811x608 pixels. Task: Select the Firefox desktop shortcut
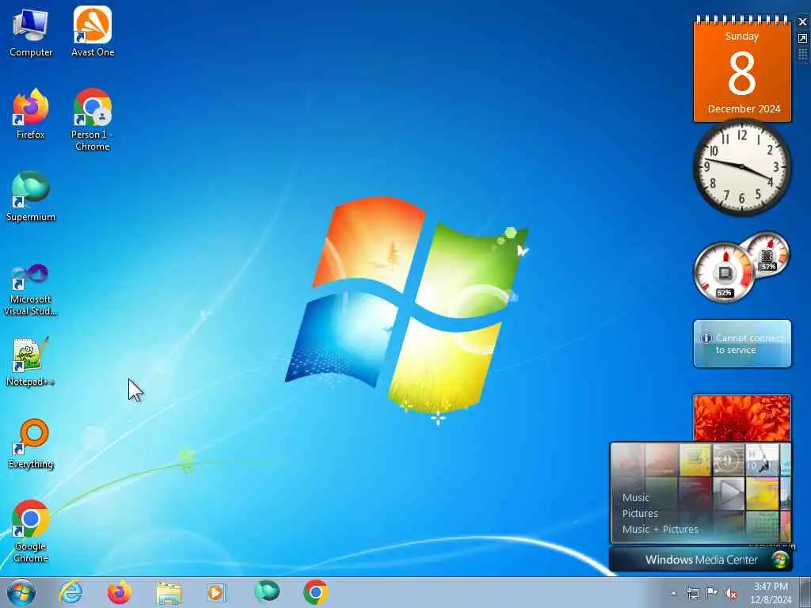click(31, 114)
